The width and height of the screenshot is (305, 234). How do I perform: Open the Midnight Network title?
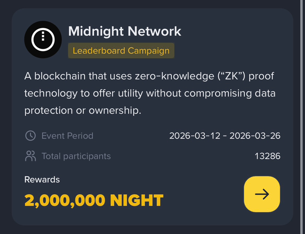click(x=125, y=31)
